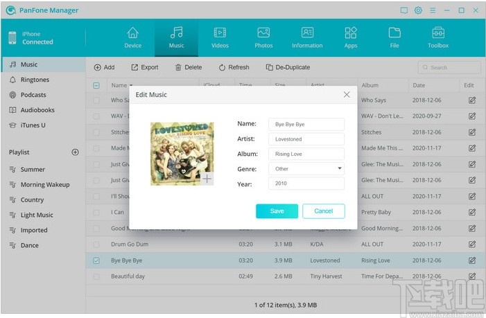Image resolution: width=486 pixels, height=318 pixels.
Task: Click the plus icon on album artwork
Action: pos(207,179)
